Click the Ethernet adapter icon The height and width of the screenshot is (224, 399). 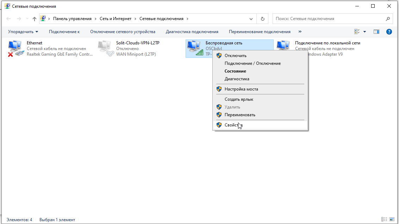click(x=16, y=48)
